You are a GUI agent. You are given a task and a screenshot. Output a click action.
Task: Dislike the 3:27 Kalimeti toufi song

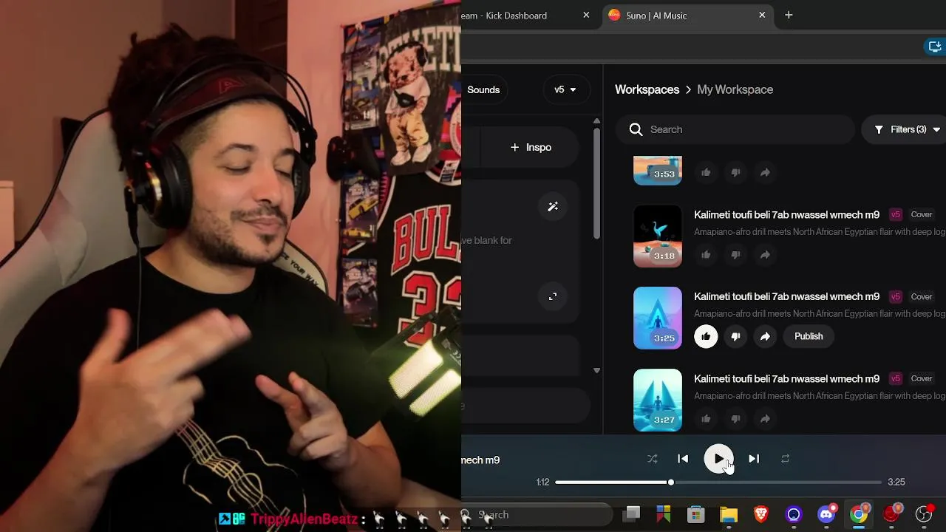[x=735, y=418]
